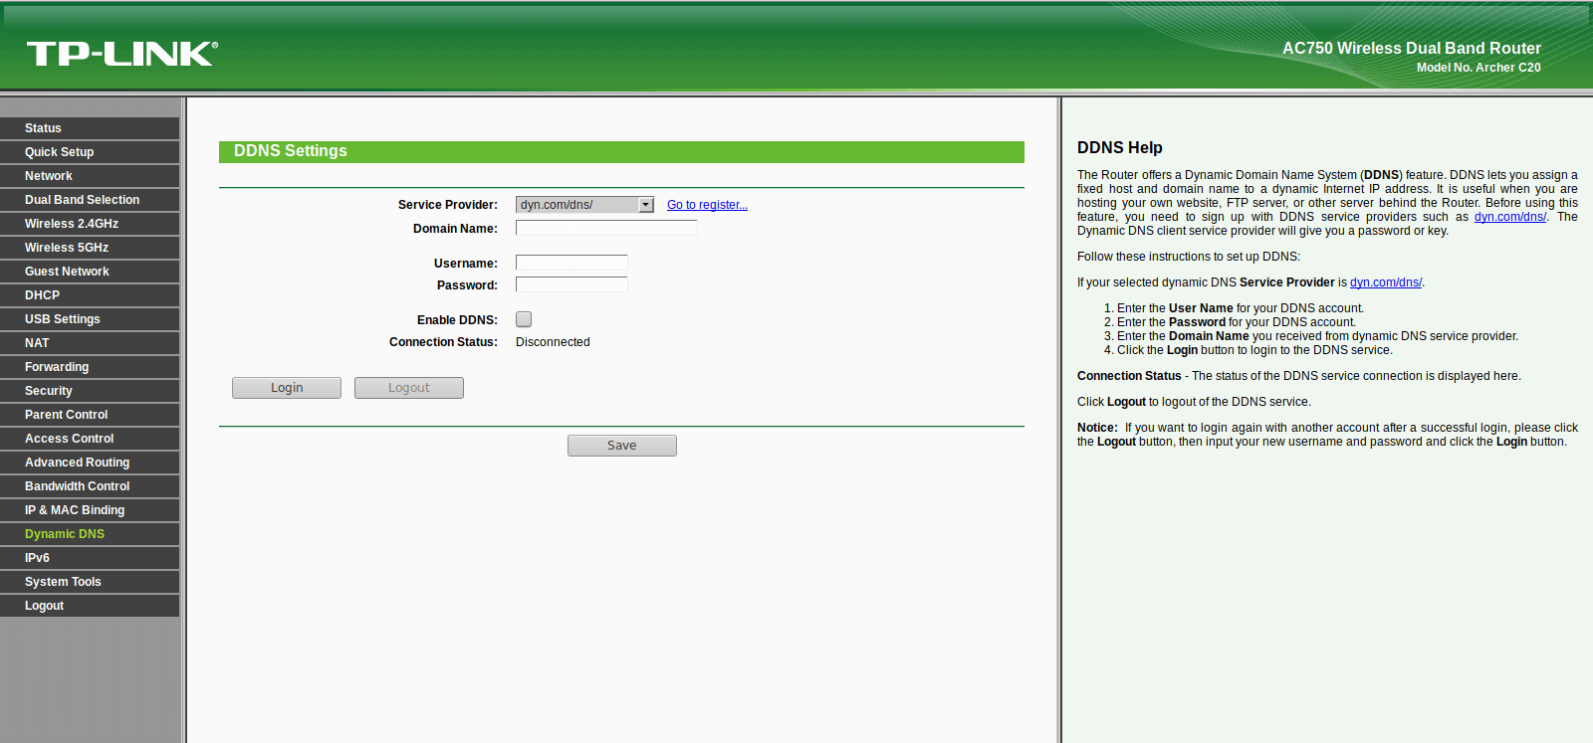The height and width of the screenshot is (743, 1593).
Task: Click the Login button
Action: 287,388
